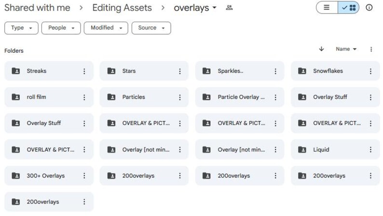Click the shared folder icon beside Sparkles..

coord(206,71)
